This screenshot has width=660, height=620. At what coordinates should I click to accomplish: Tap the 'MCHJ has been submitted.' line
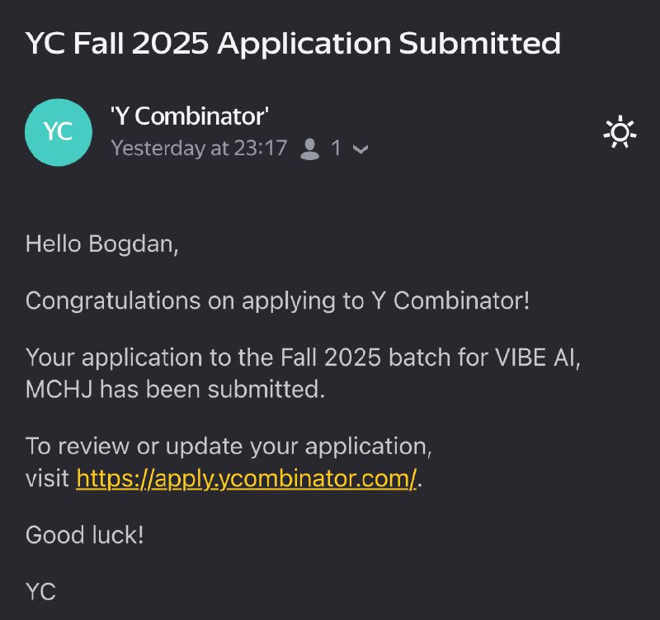coord(175,389)
